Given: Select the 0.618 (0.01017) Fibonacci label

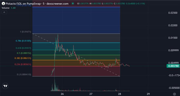Looking at the screenshot, I should coord(23,48).
